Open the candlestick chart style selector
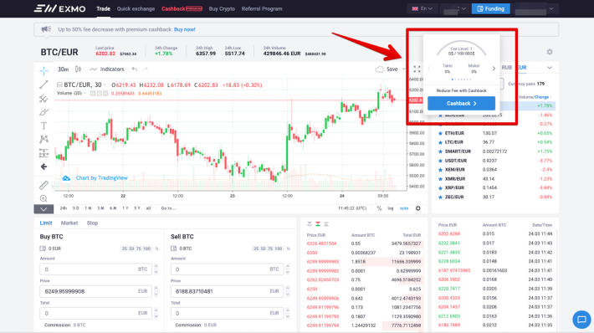This screenshot has height=333, width=594. [78, 69]
